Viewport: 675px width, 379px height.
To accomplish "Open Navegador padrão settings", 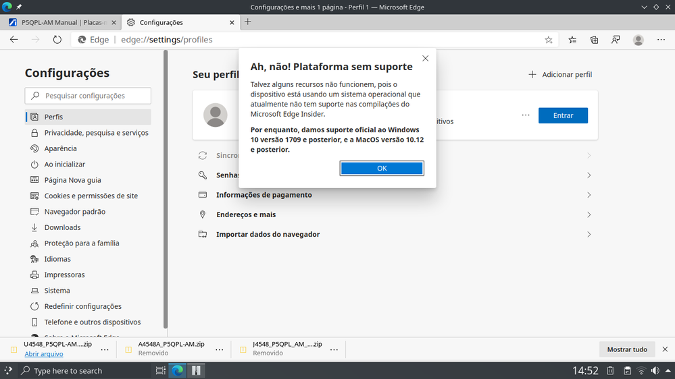I will (88, 211).
